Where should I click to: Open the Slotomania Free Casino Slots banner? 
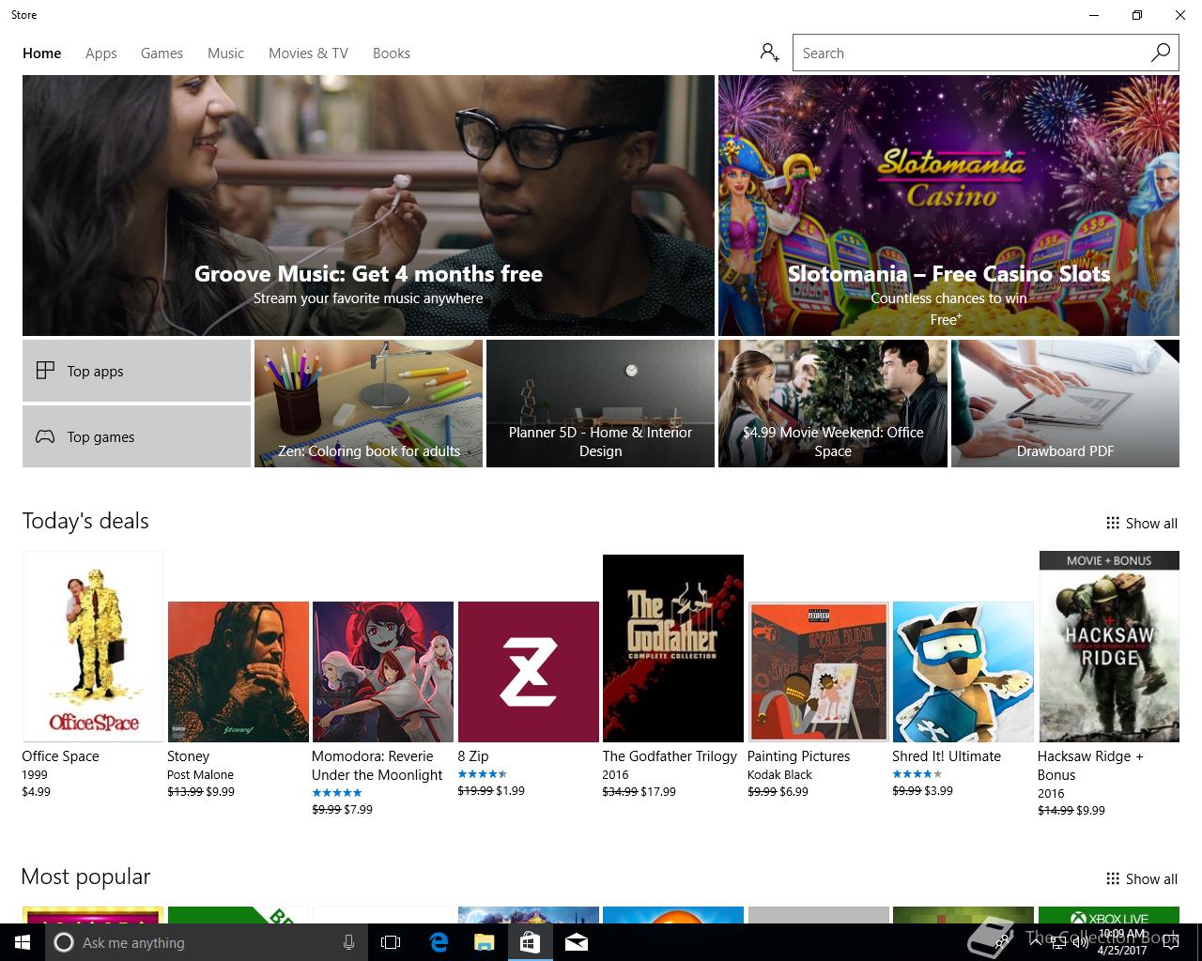[948, 206]
